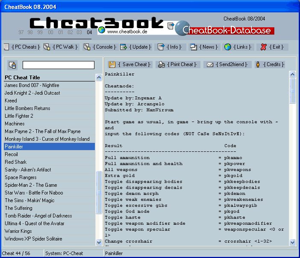Show the Credits
The image size is (300, 258).
(269, 64)
